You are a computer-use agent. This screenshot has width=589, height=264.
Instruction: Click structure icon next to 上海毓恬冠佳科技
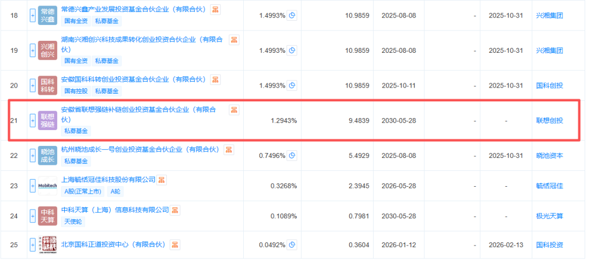click(x=161, y=180)
